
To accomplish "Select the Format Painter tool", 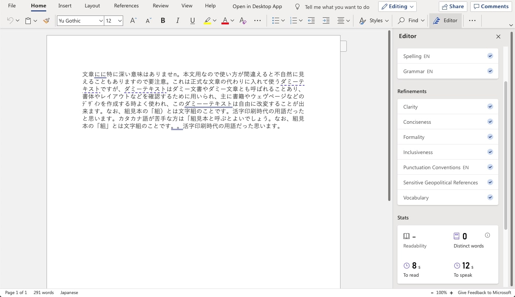I will point(46,21).
